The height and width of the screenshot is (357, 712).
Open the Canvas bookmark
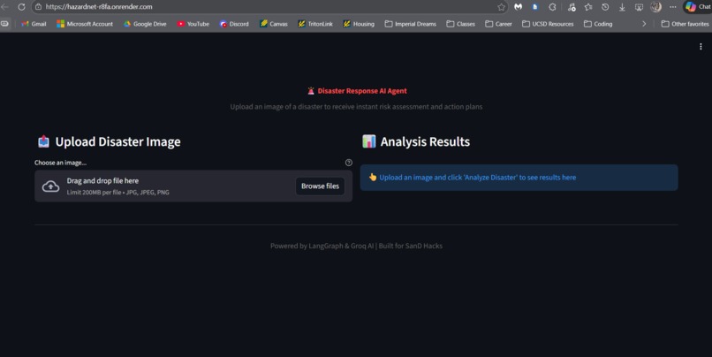tap(274, 24)
